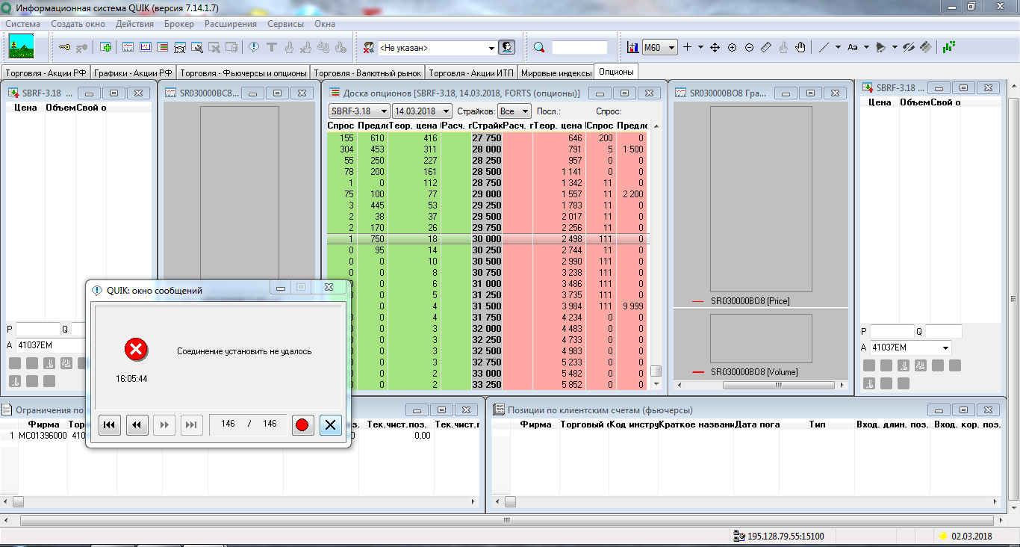
Task: Click the layered-sheets icon after hidden-eye
Action: click(x=926, y=47)
